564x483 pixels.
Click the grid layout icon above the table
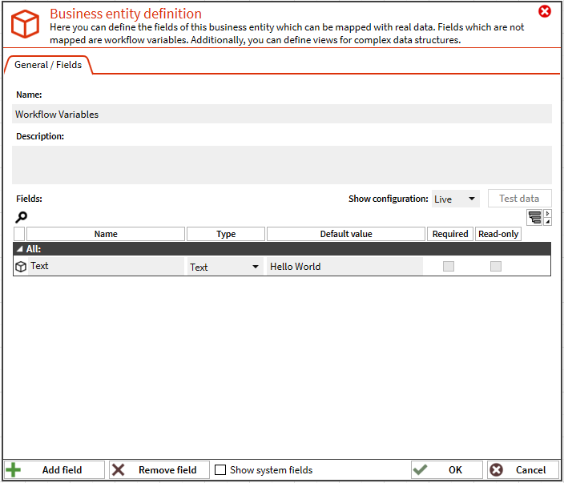(534, 217)
